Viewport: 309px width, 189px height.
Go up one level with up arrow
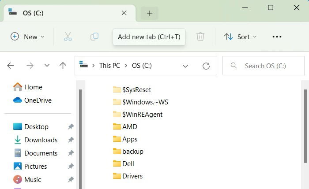point(63,66)
